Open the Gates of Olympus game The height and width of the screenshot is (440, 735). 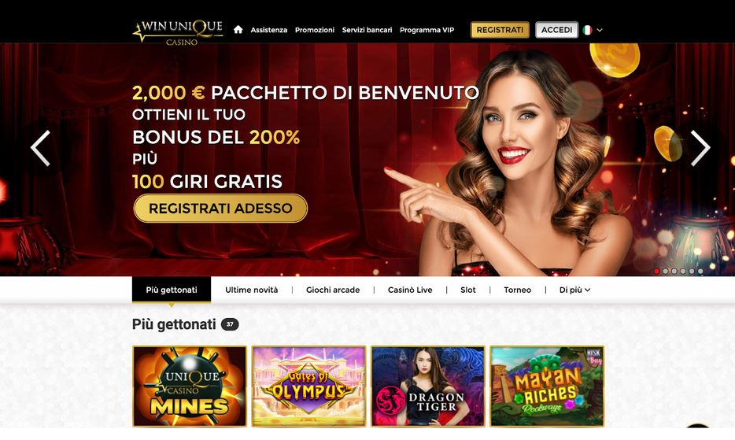[308, 386]
